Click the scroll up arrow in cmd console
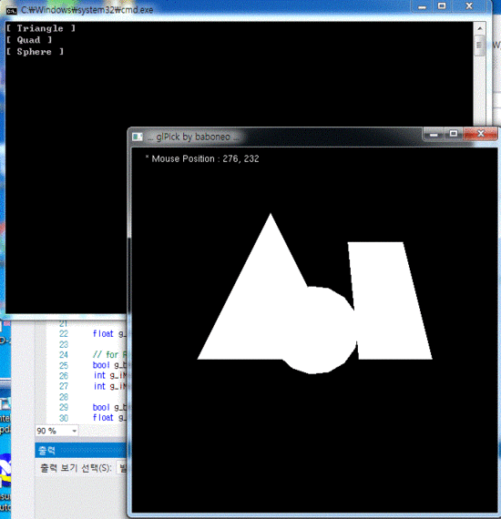The width and height of the screenshot is (501, 519). (480, 28)
